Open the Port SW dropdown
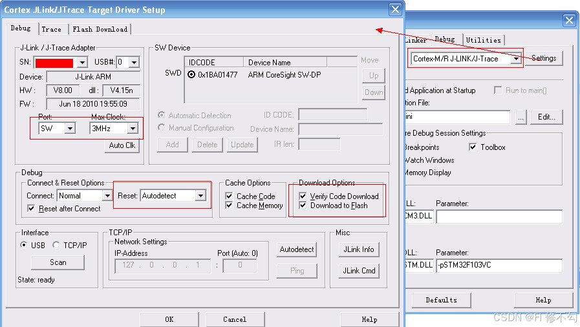Image resolution: width=580 pixels, height=327 pixels. pos(70,129)
